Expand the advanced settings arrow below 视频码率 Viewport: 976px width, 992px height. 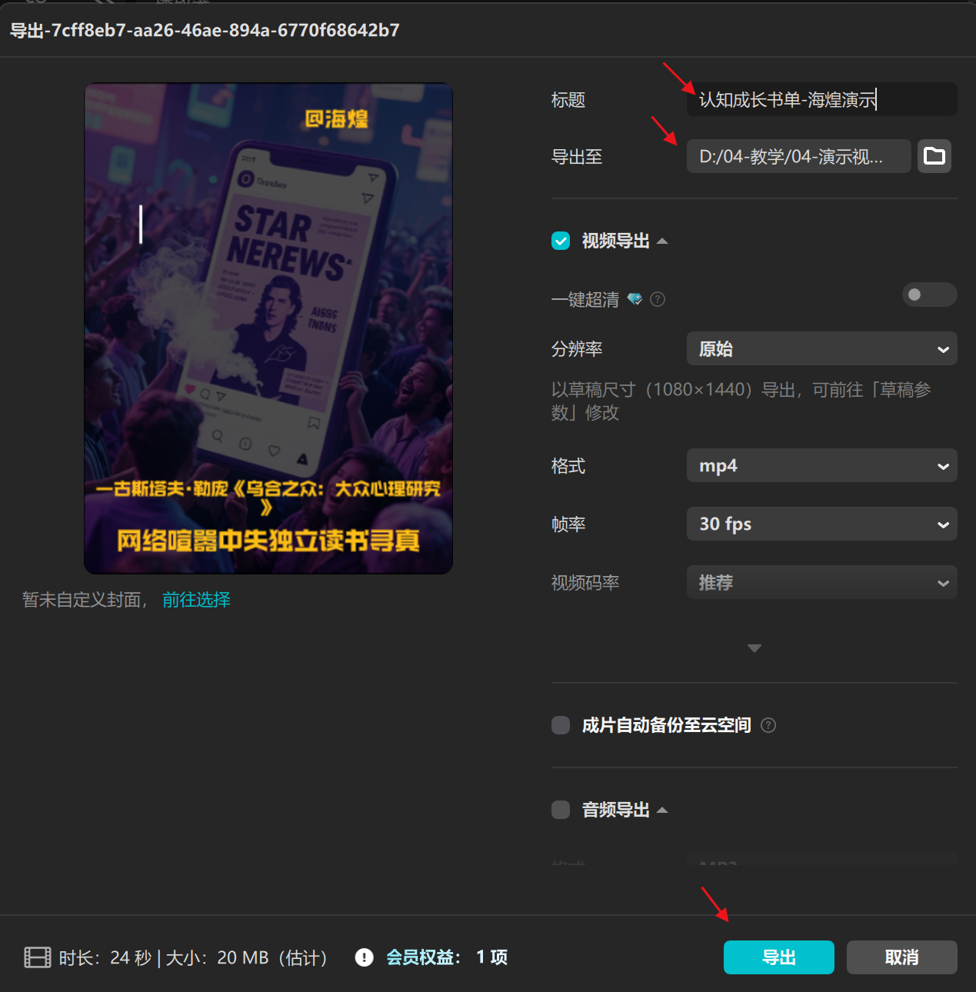tap(754, 648)
